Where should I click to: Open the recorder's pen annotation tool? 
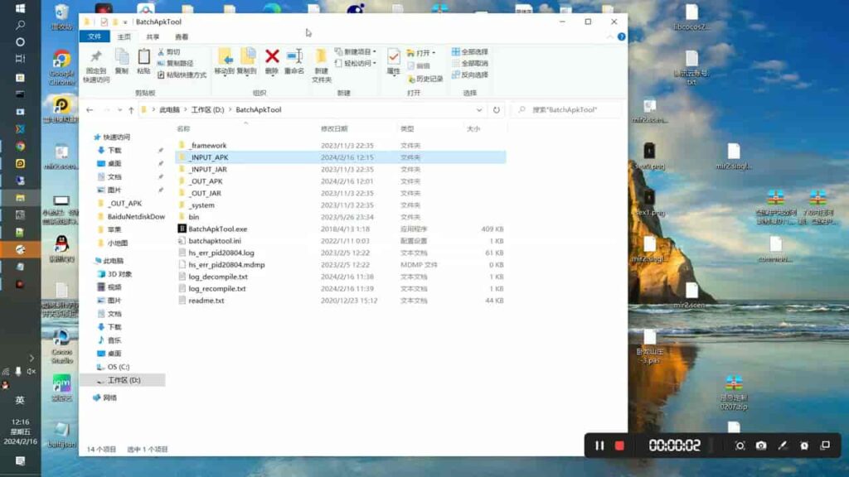click(x=782, y=446)
